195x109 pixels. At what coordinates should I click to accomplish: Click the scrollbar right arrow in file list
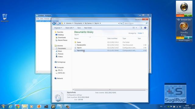point(147,90)
